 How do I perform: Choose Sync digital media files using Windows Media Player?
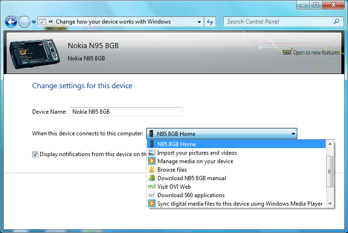(x=236, y=204)
